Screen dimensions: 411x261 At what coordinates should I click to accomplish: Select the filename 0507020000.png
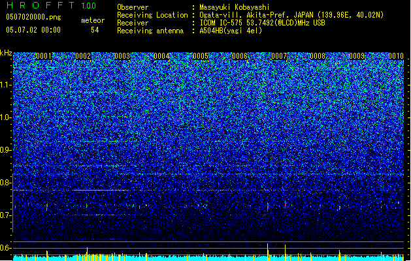point(33,17)
